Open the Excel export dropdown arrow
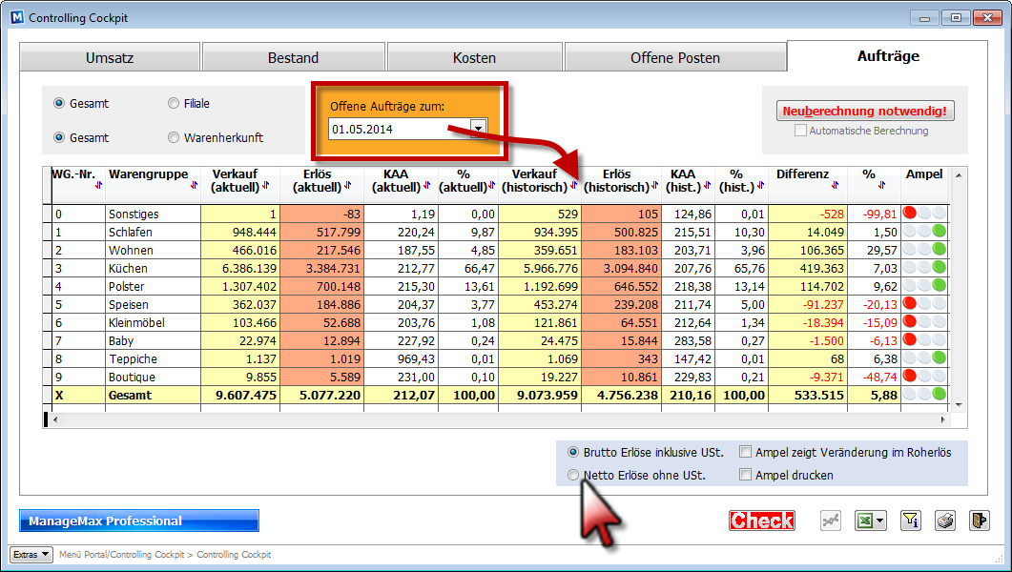The height and width of the screenshot is (572, 1012). tap(880, 521)
